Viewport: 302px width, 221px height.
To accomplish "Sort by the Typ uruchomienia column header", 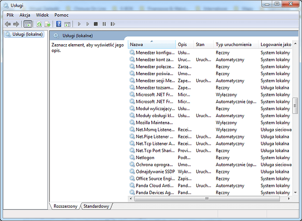I will pyautogui.click(x=236, y=45).
